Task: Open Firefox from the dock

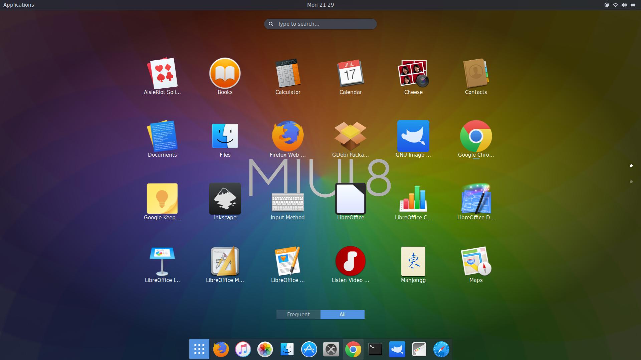Action: (x=221, y=349)
